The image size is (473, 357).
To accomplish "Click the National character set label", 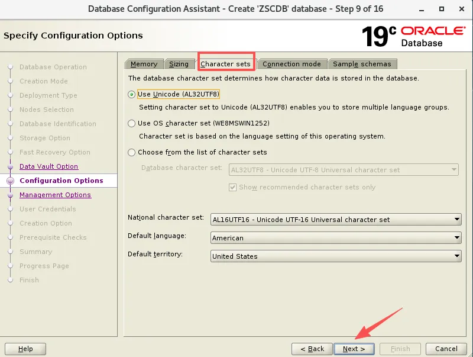I will click(x=166, y=217).
